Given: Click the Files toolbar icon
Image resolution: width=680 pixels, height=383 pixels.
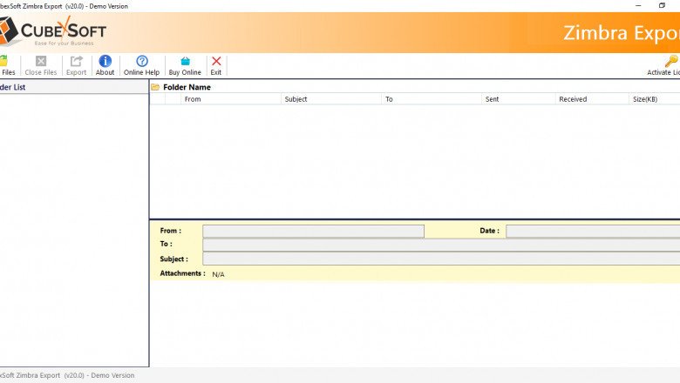Looking at the screenshot, I should 3,61.
